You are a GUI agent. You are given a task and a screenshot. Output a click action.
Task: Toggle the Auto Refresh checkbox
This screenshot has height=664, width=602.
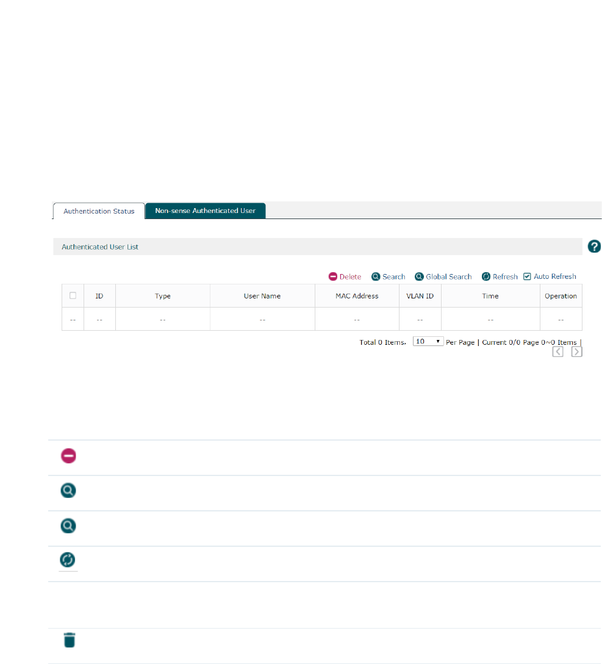(527, 276)
